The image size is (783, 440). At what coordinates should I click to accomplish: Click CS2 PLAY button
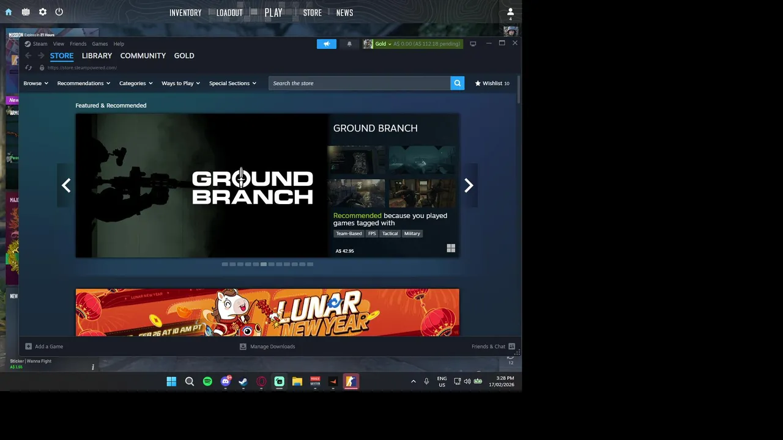pos(273,13)
